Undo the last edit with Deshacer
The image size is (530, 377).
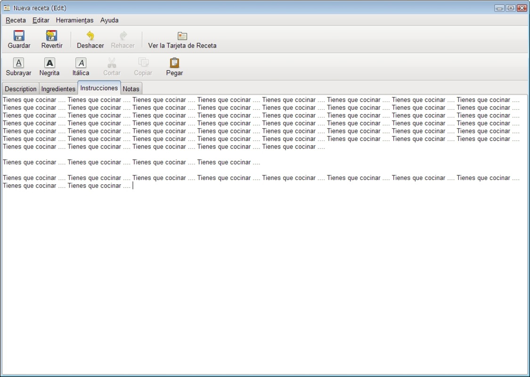(x=90, y=39)
